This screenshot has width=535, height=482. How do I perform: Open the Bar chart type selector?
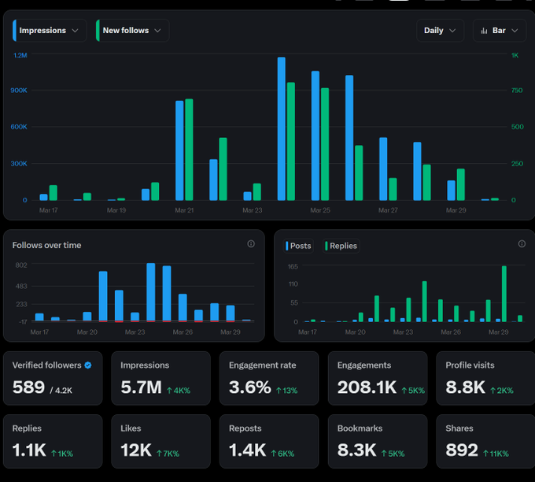[x=500, y=31]
